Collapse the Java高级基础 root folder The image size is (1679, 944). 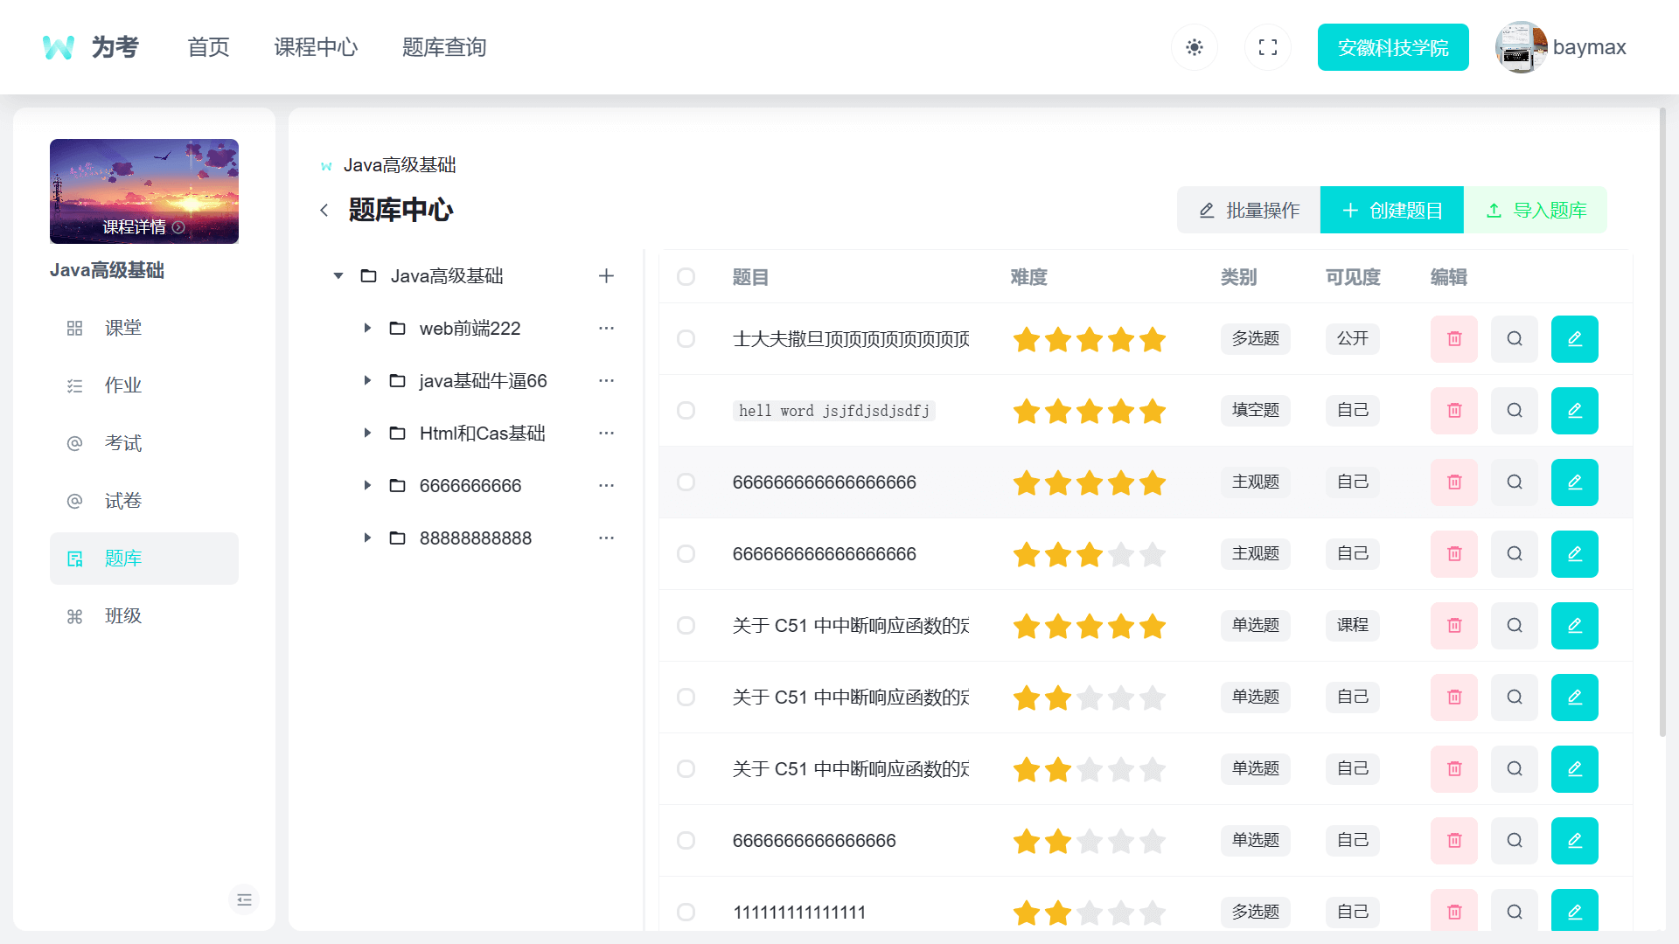tap(338, 276)
